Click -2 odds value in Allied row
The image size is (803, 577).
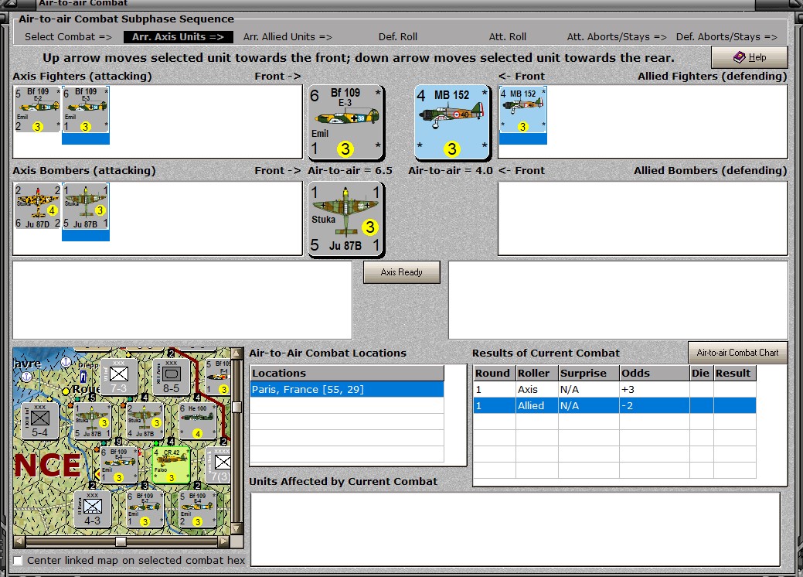[655, 405]
